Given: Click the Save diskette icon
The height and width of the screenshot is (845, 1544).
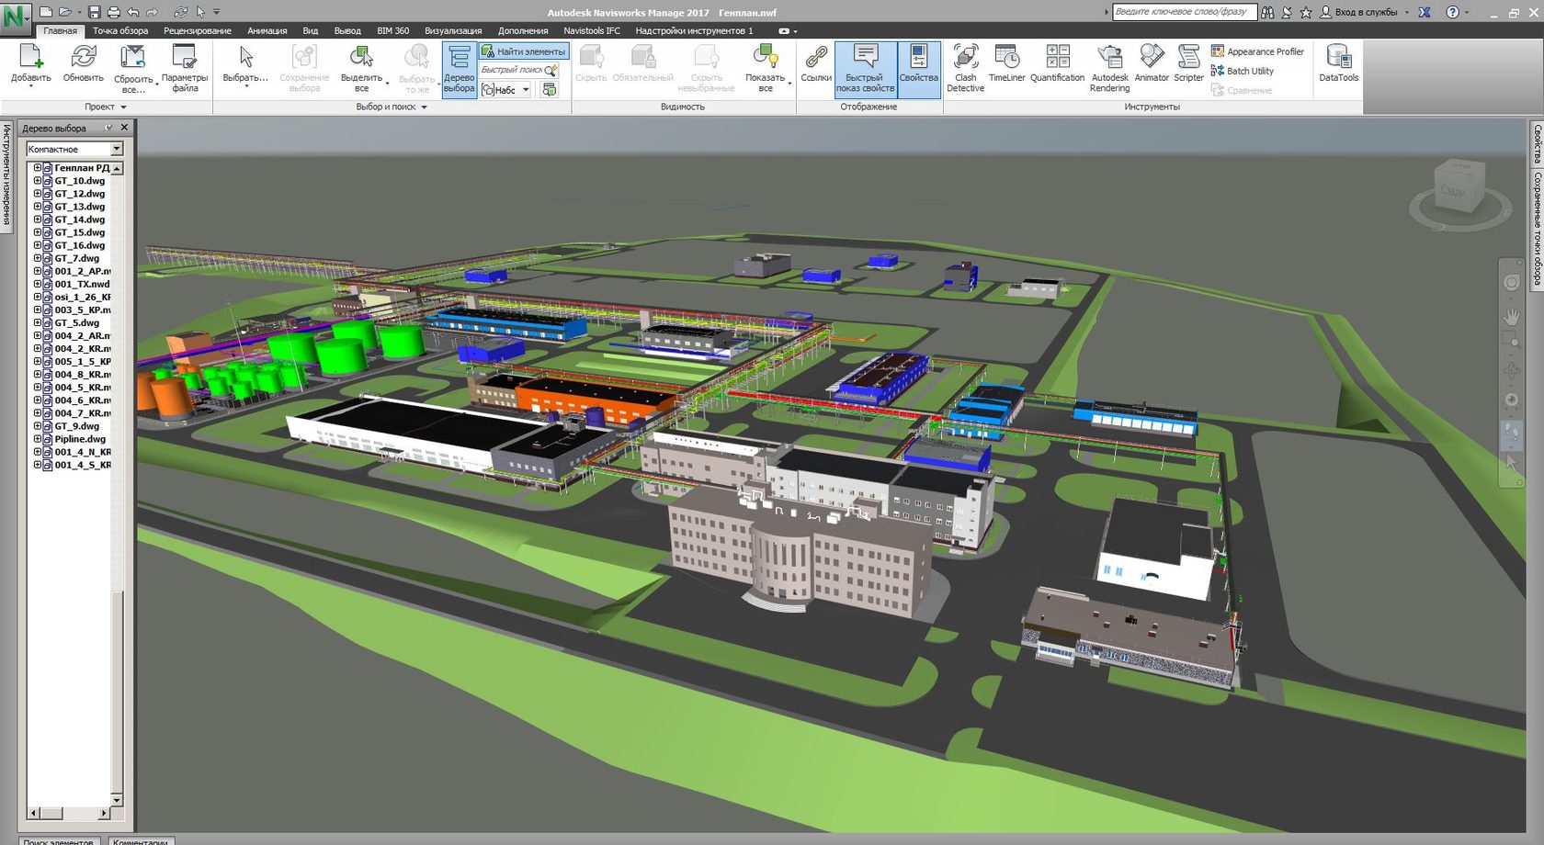Looking at the screenshot, I should (94, 12).
